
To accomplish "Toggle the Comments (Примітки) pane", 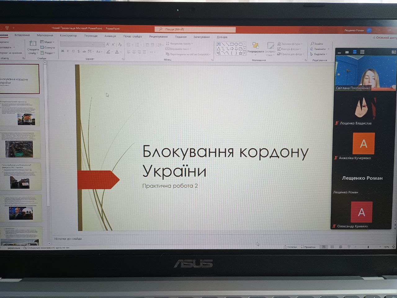I will point(308,247).
